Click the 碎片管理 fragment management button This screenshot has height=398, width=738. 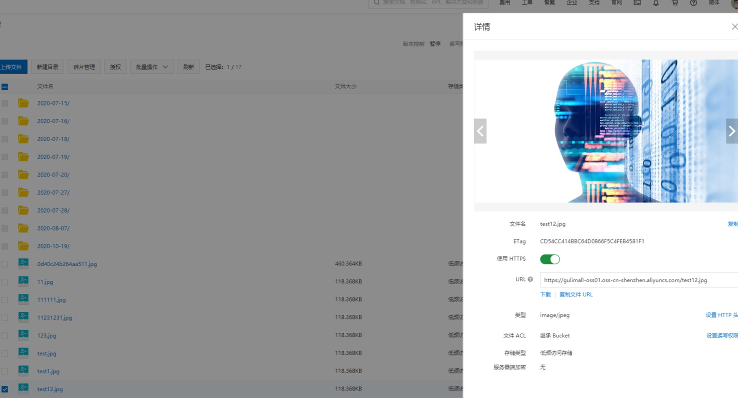(84, 67)
